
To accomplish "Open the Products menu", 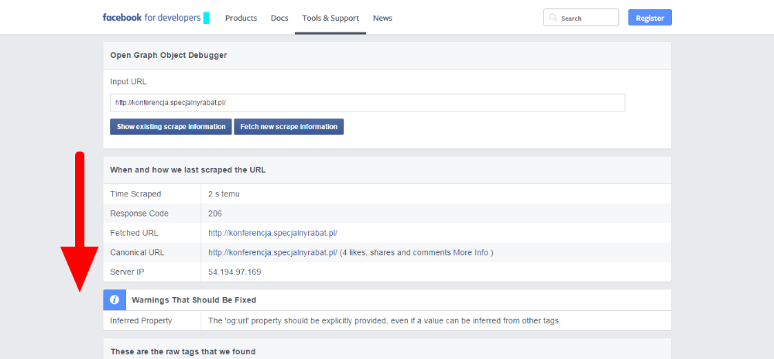I will pyautogui.click(x=241, y=18).
